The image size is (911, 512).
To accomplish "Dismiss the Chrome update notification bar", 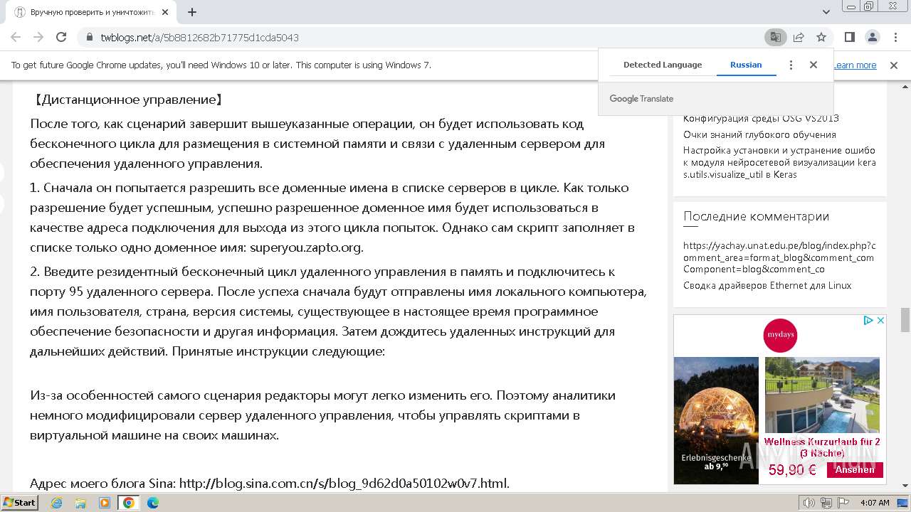I will [894, 65].
